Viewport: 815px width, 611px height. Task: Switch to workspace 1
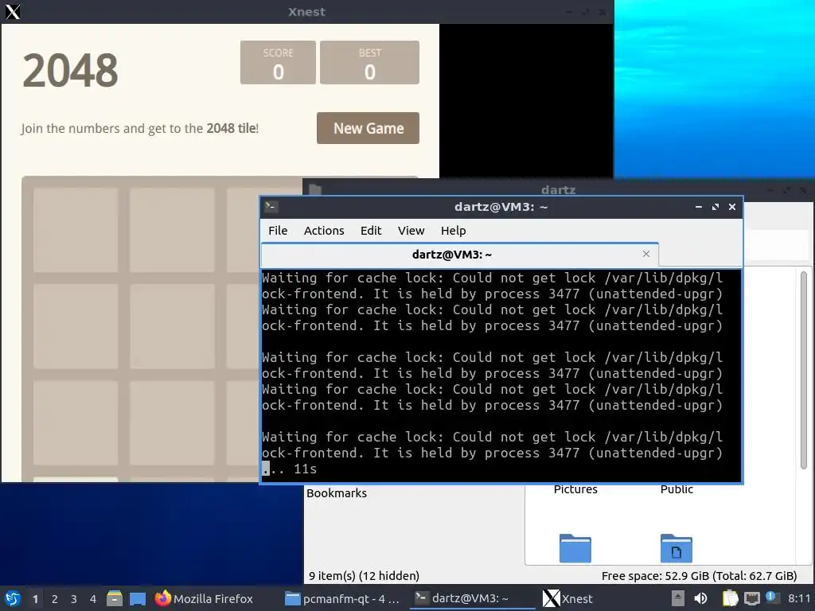35,599
